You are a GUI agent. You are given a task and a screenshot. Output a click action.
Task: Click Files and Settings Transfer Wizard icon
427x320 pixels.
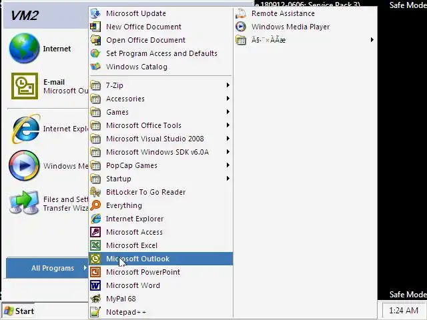(x=24, y=203)
